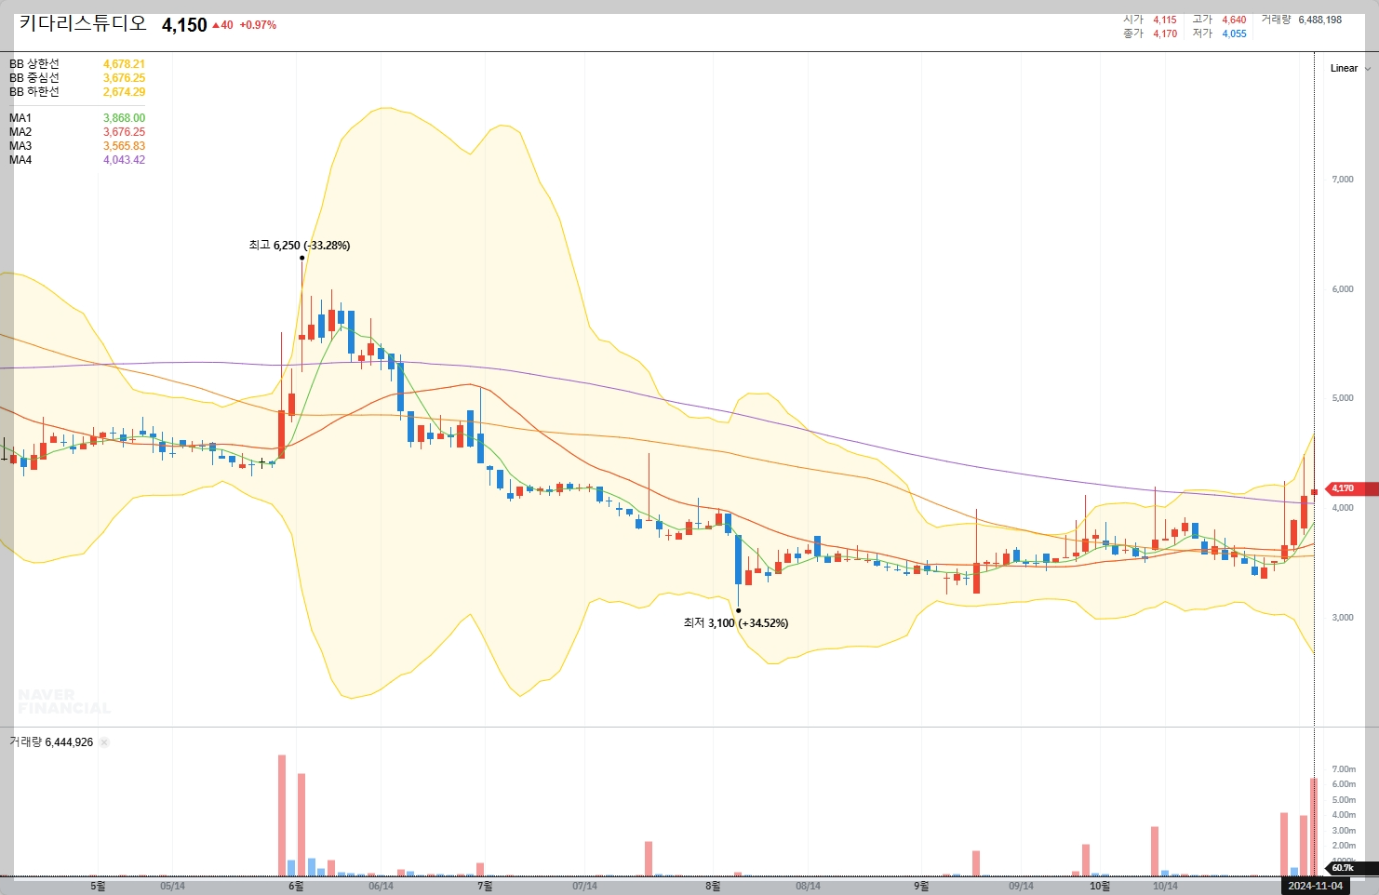Click the 최고 6,250 high annotation
The height and width of the screenshot is (895, 1379).
coord(299,246)
